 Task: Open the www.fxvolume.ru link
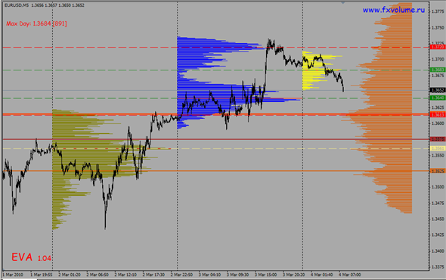coord(394,10)
